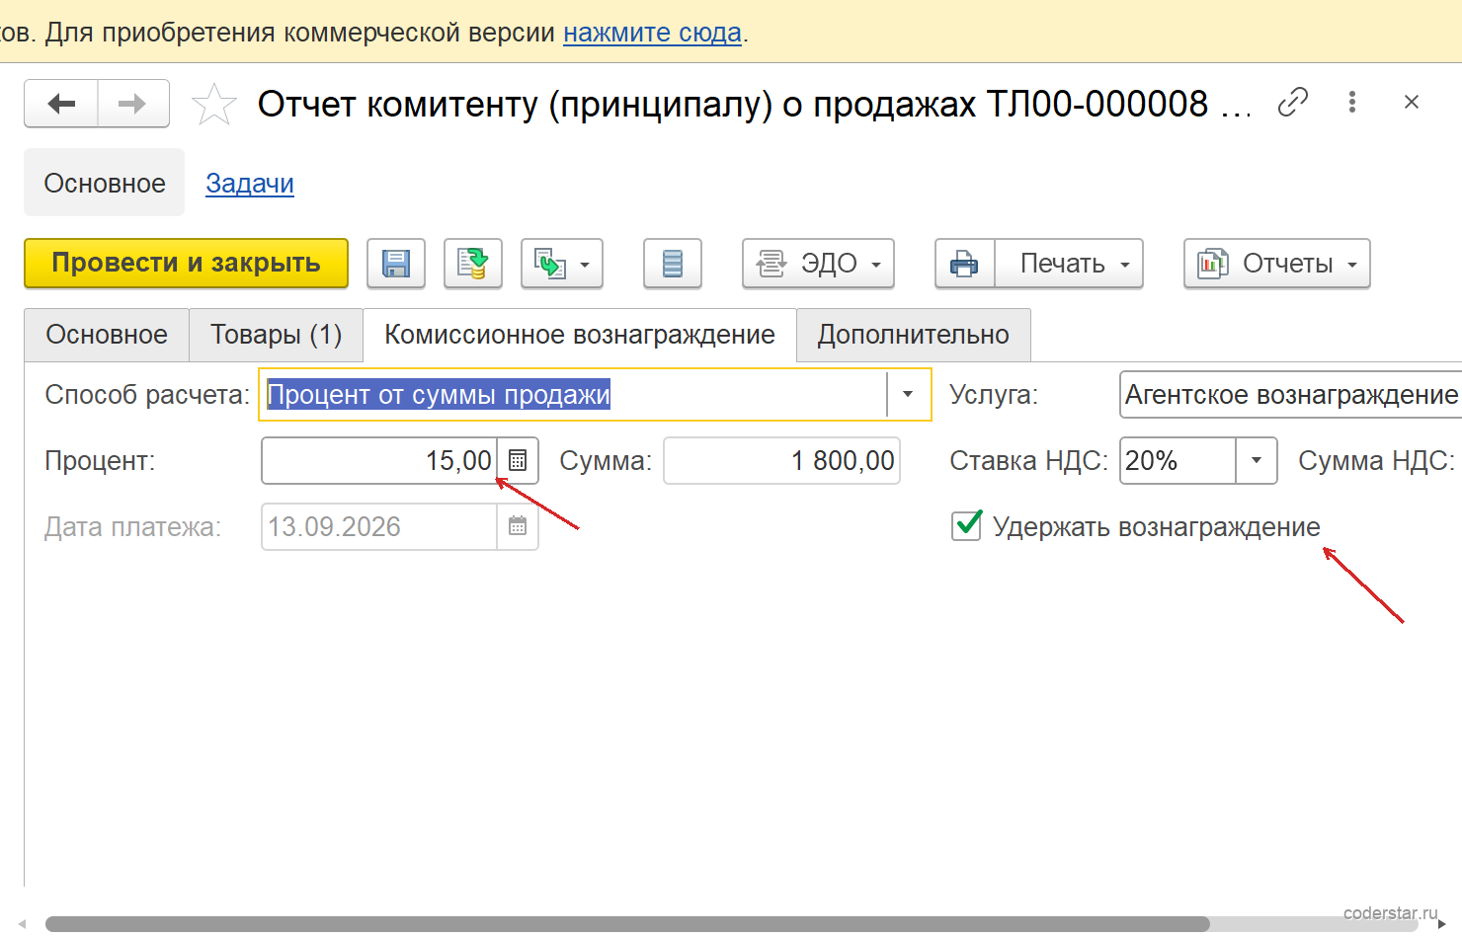Click the Способ расчета text field
Screen dimensions: 1462x936
(574, 394)
